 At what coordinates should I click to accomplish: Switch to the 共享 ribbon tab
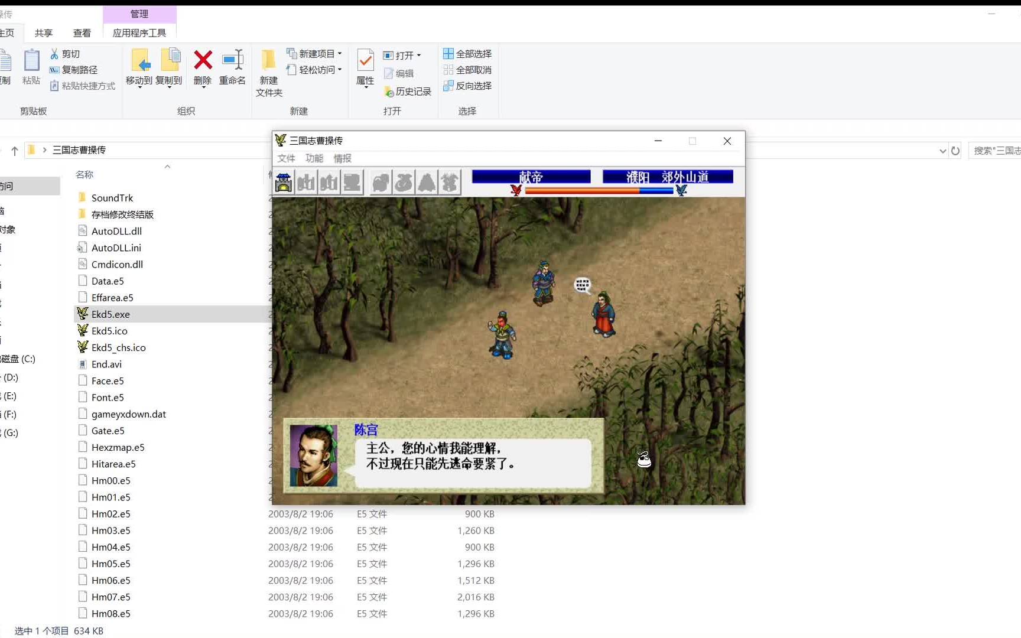coord(44,33)
